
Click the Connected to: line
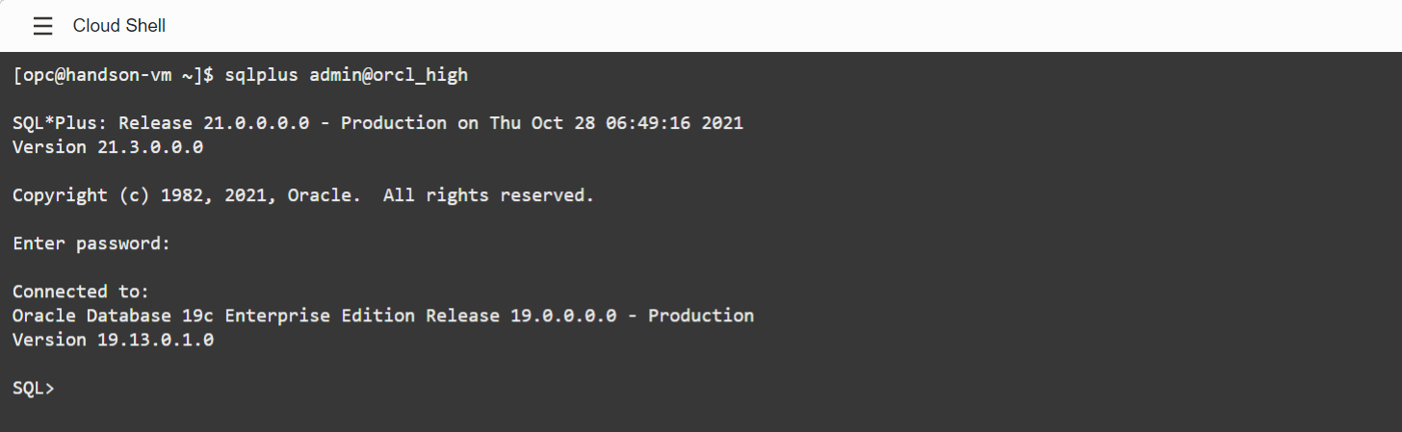[81, 292]
